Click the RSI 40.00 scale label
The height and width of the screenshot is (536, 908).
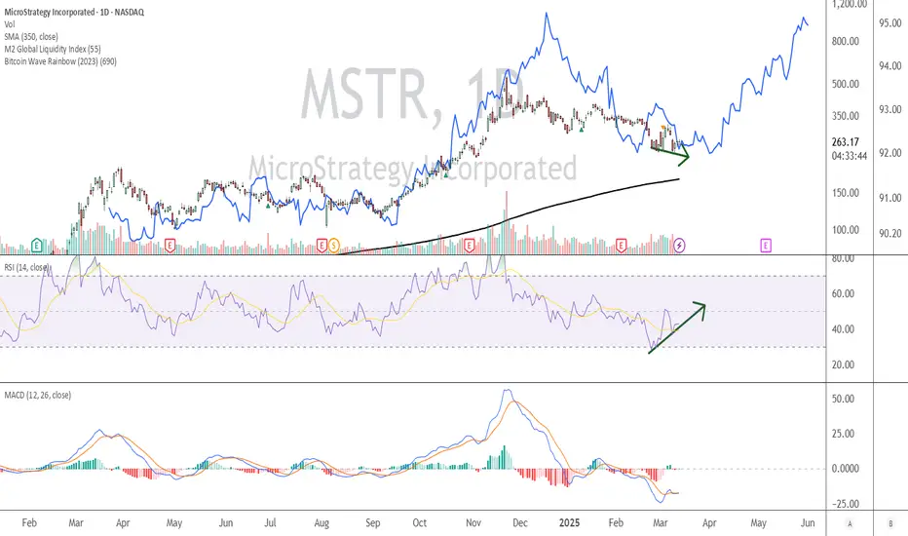click(x=843, y=329)
